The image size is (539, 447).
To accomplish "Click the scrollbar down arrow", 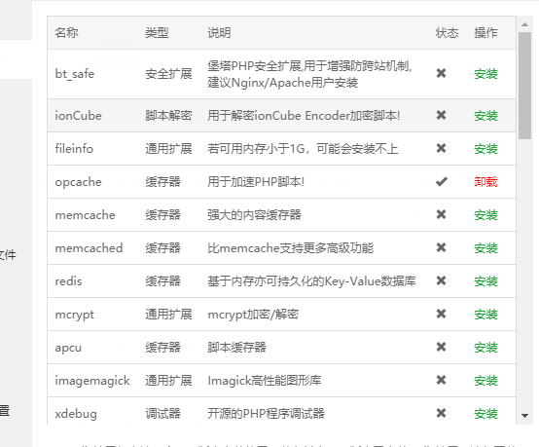I will (524, 416).
